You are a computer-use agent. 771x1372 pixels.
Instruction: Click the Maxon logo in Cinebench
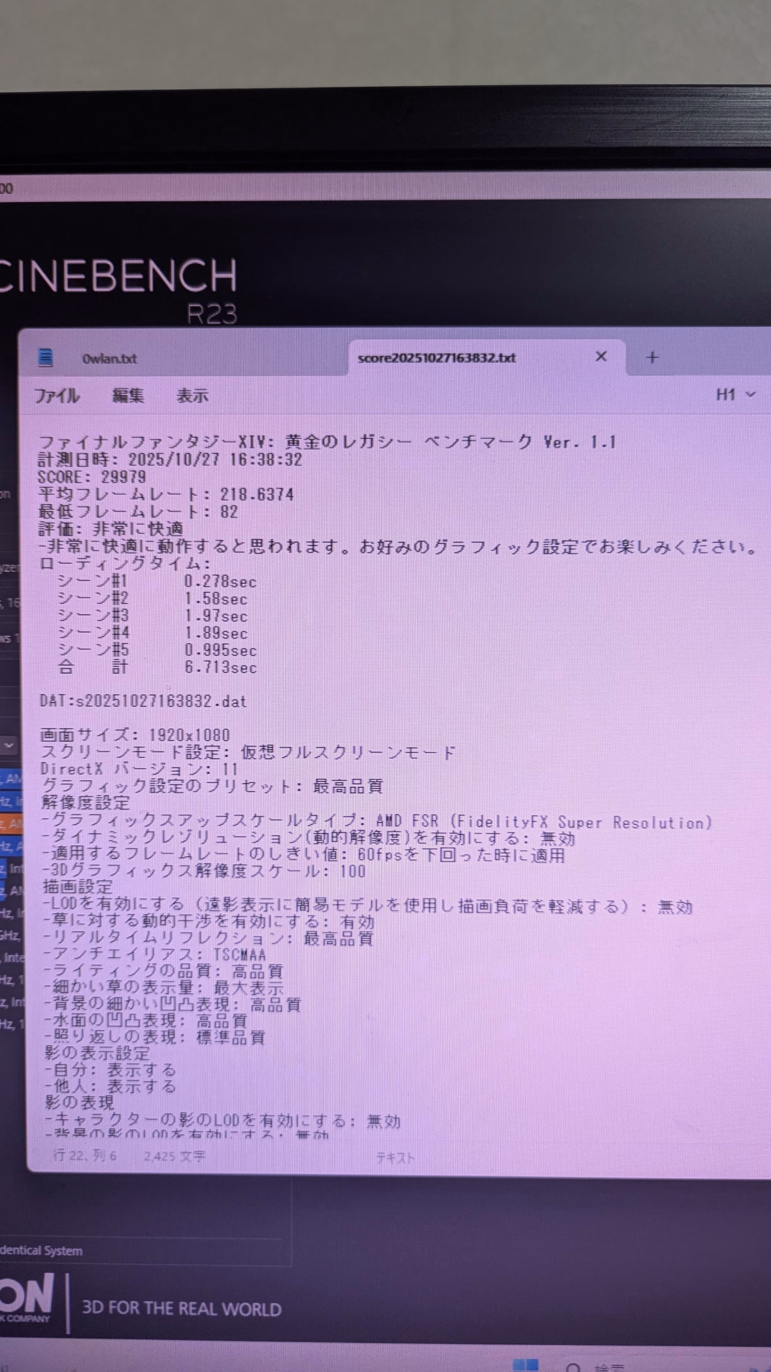pos(27,1297)
